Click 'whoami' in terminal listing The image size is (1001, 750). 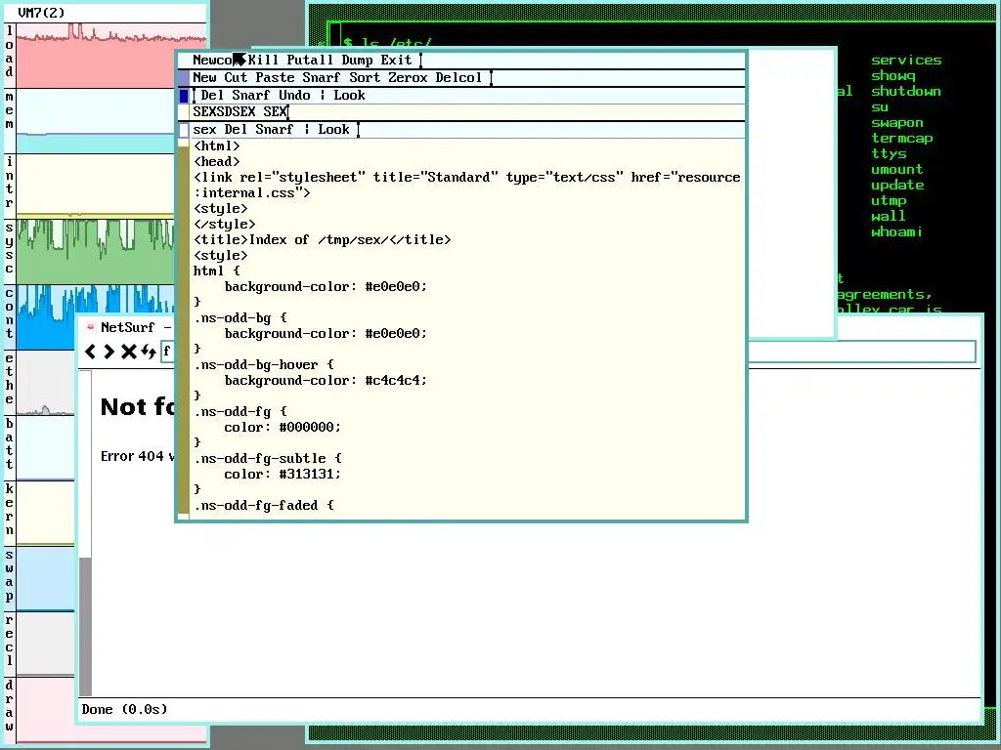click(x=897, y=232)
